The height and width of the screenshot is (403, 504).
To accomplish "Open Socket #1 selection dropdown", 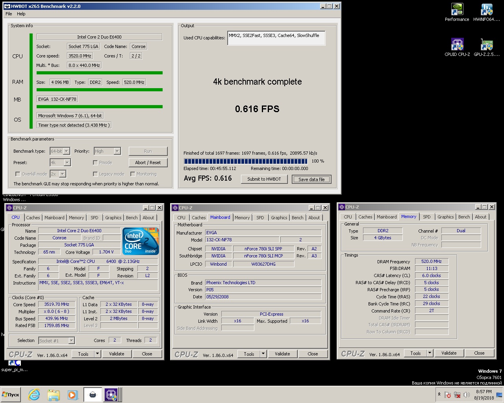I will coord(57,341).
